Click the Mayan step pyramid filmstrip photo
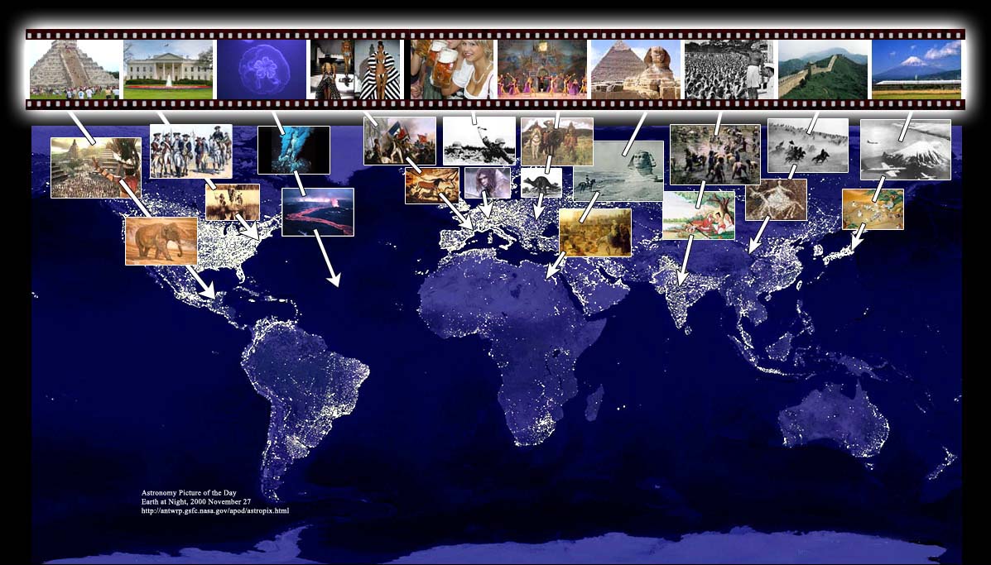991x565 pixels. (x=73, y=69)
